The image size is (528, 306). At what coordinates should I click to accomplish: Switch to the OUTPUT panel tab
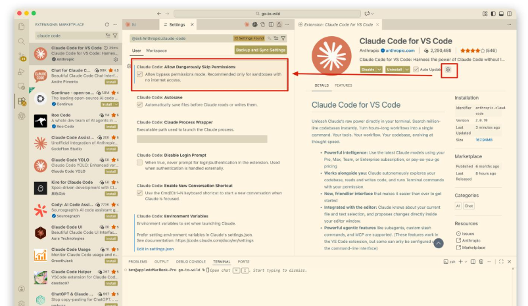(x=161, y=261)
